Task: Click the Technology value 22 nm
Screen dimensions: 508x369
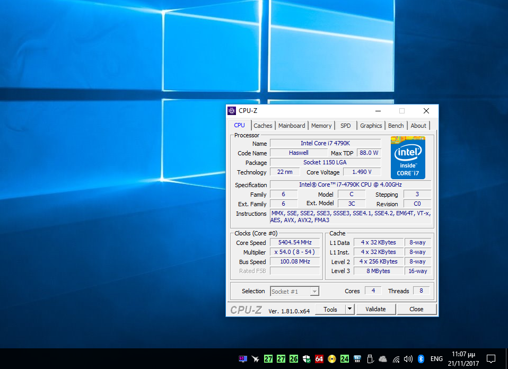Action: [285, 172]
